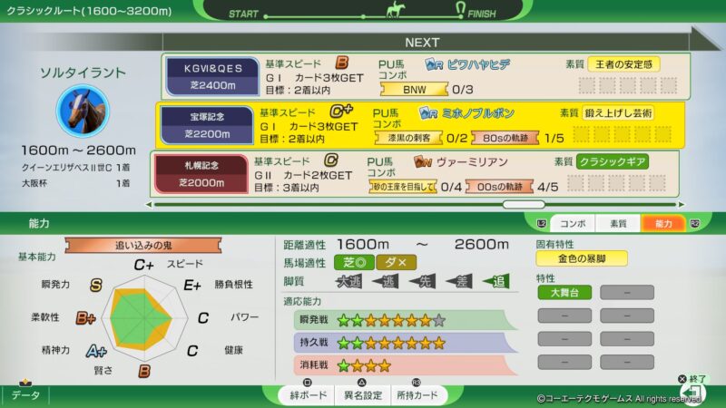Click the ビワハヤヒデ PU horse rarity icon

(434, 64)
